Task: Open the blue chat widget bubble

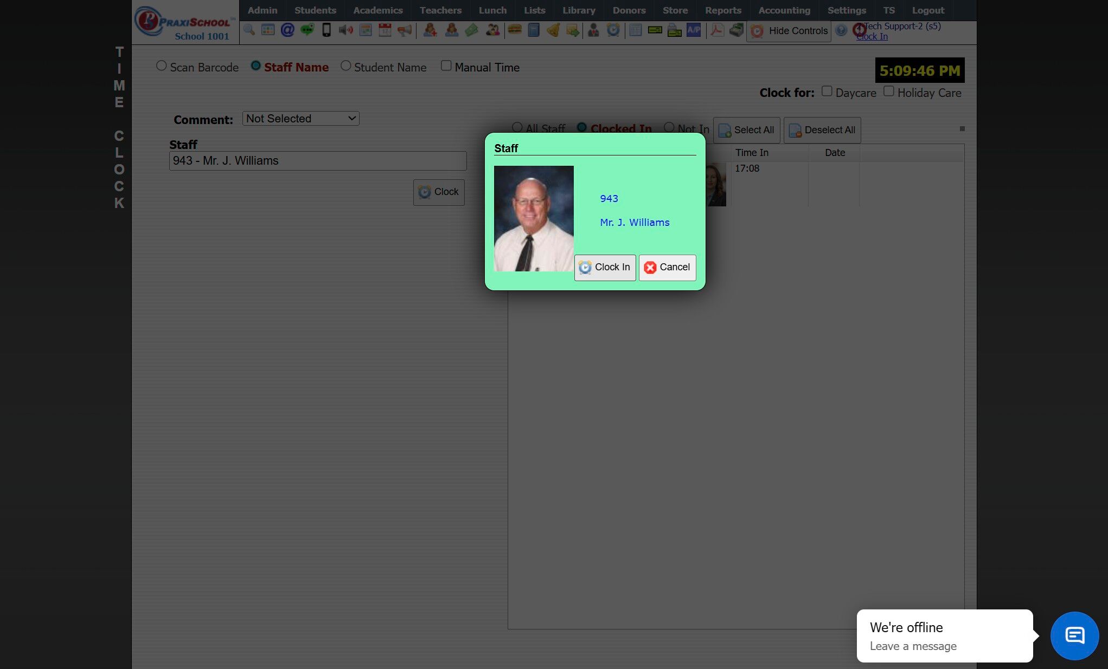Action: tap(1074, 635)
